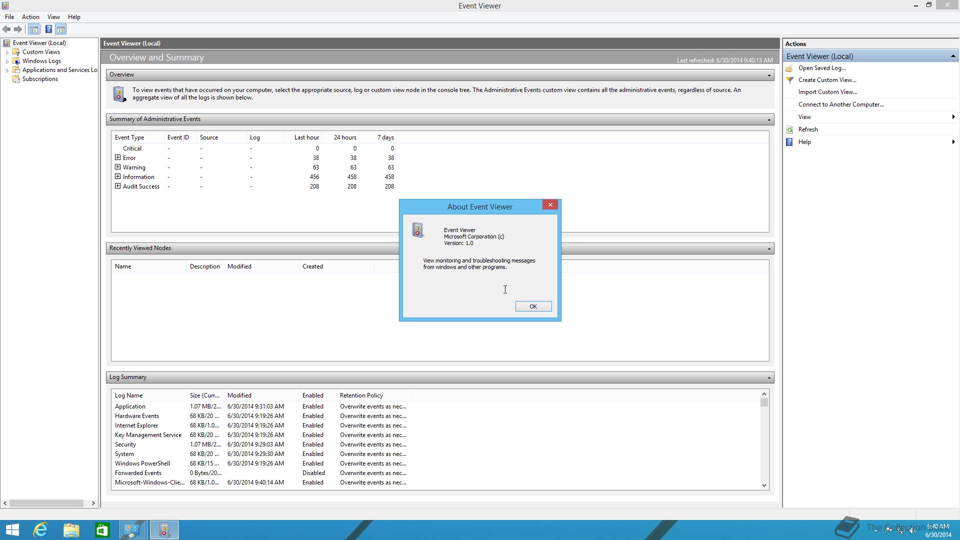The image size is (960, 540).
Task: Click the Event Viewer taskbar icon
Action: 164,530
